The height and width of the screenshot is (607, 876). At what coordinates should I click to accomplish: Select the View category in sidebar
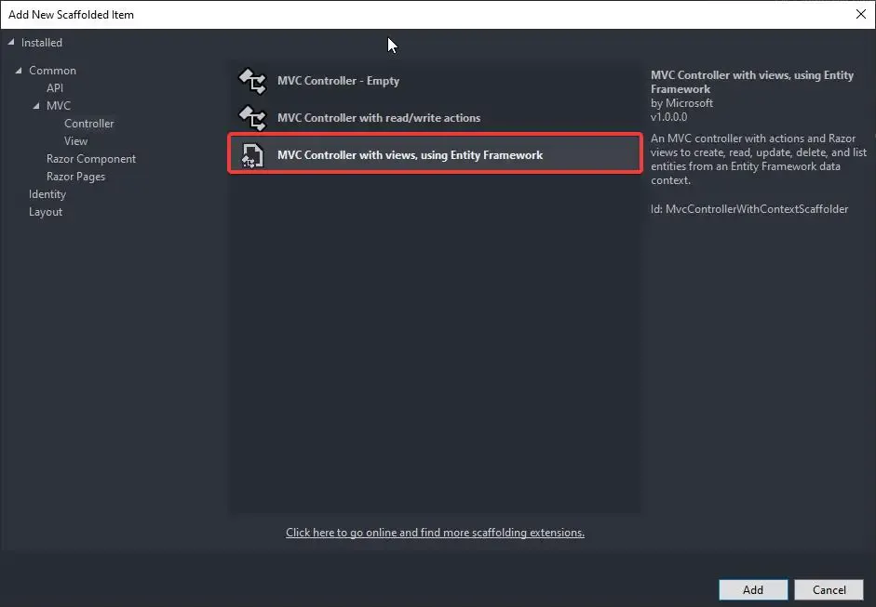(x=75, y=140)
